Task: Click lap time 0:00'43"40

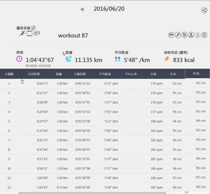Action: [83, 187]
